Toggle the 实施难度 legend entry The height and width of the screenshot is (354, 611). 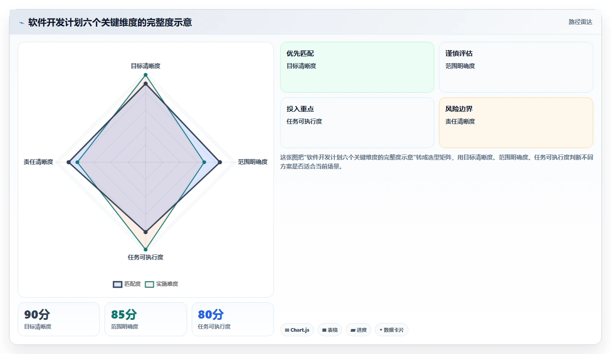pos(161,284)
